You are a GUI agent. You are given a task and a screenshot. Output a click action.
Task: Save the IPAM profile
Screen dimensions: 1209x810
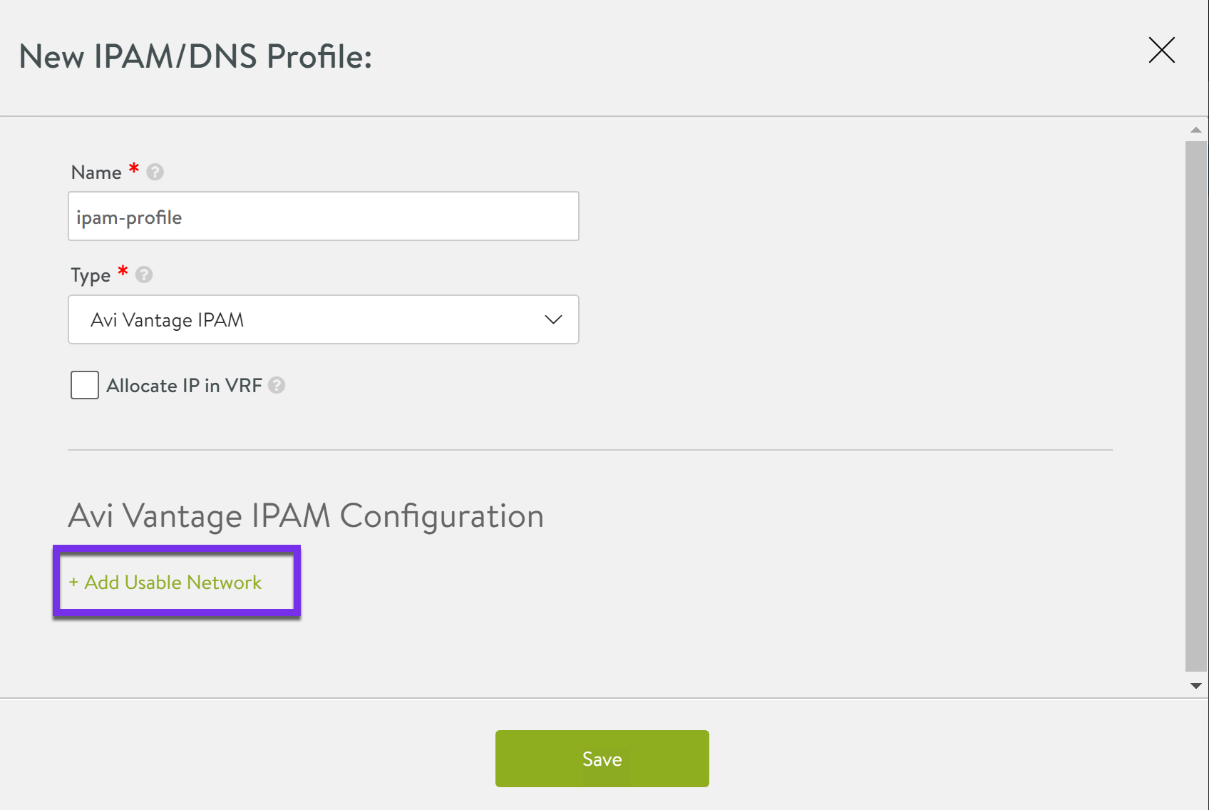602,759
